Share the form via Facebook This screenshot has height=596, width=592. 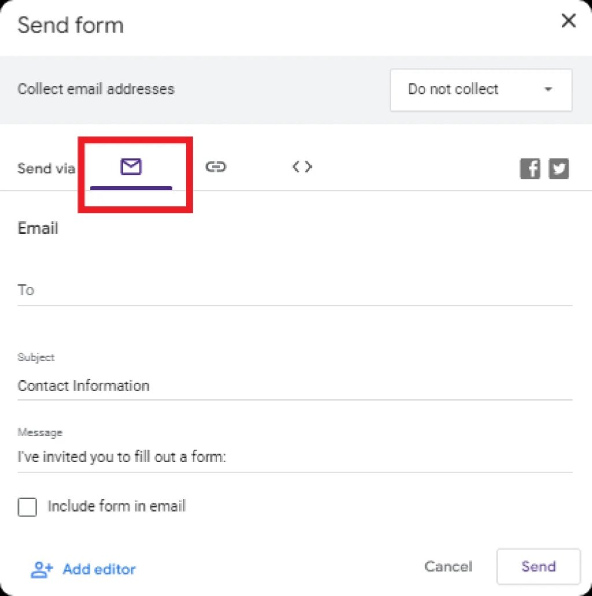(530, 168)
